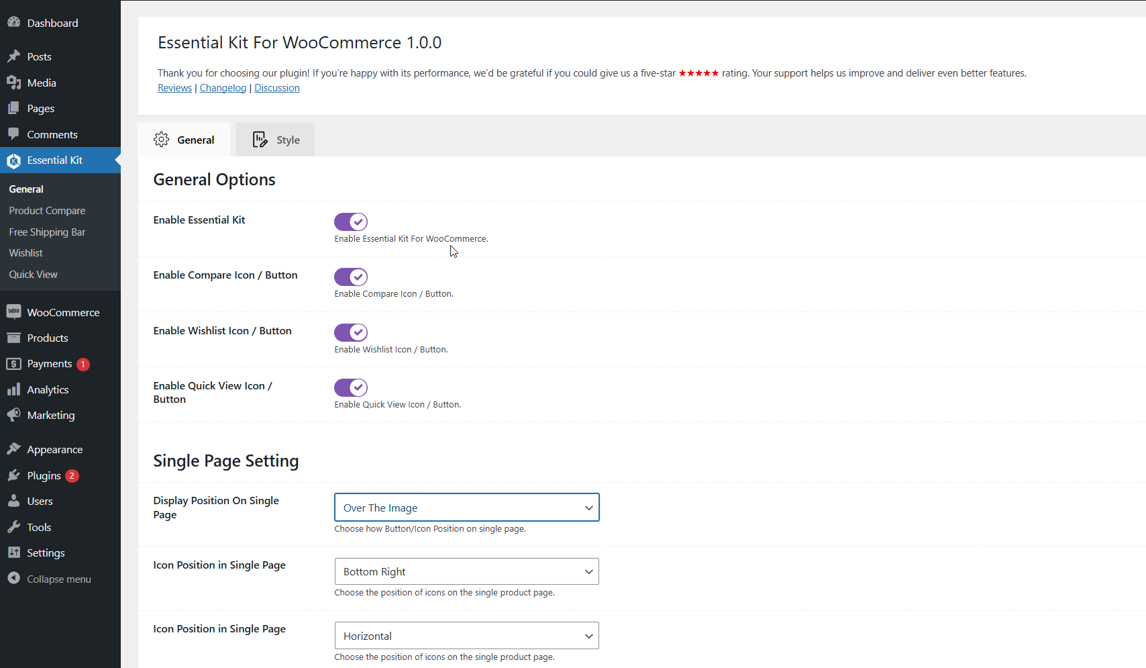Click the gear icon on General tab
Viewport: 1146px width, 668px height.
pyautogui.click(x=161, y=140)
